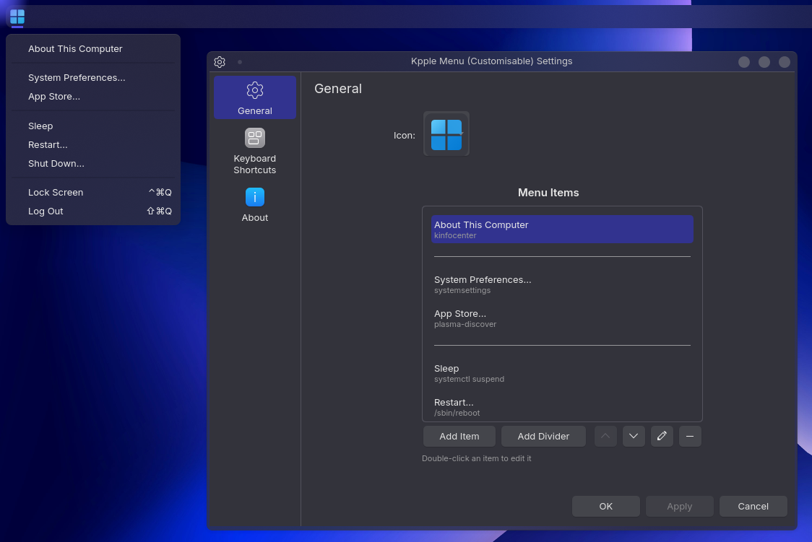Choose System Preferences... in dropdown menu
This screenshot has width=812, height=542.
[x=93, y=77]
